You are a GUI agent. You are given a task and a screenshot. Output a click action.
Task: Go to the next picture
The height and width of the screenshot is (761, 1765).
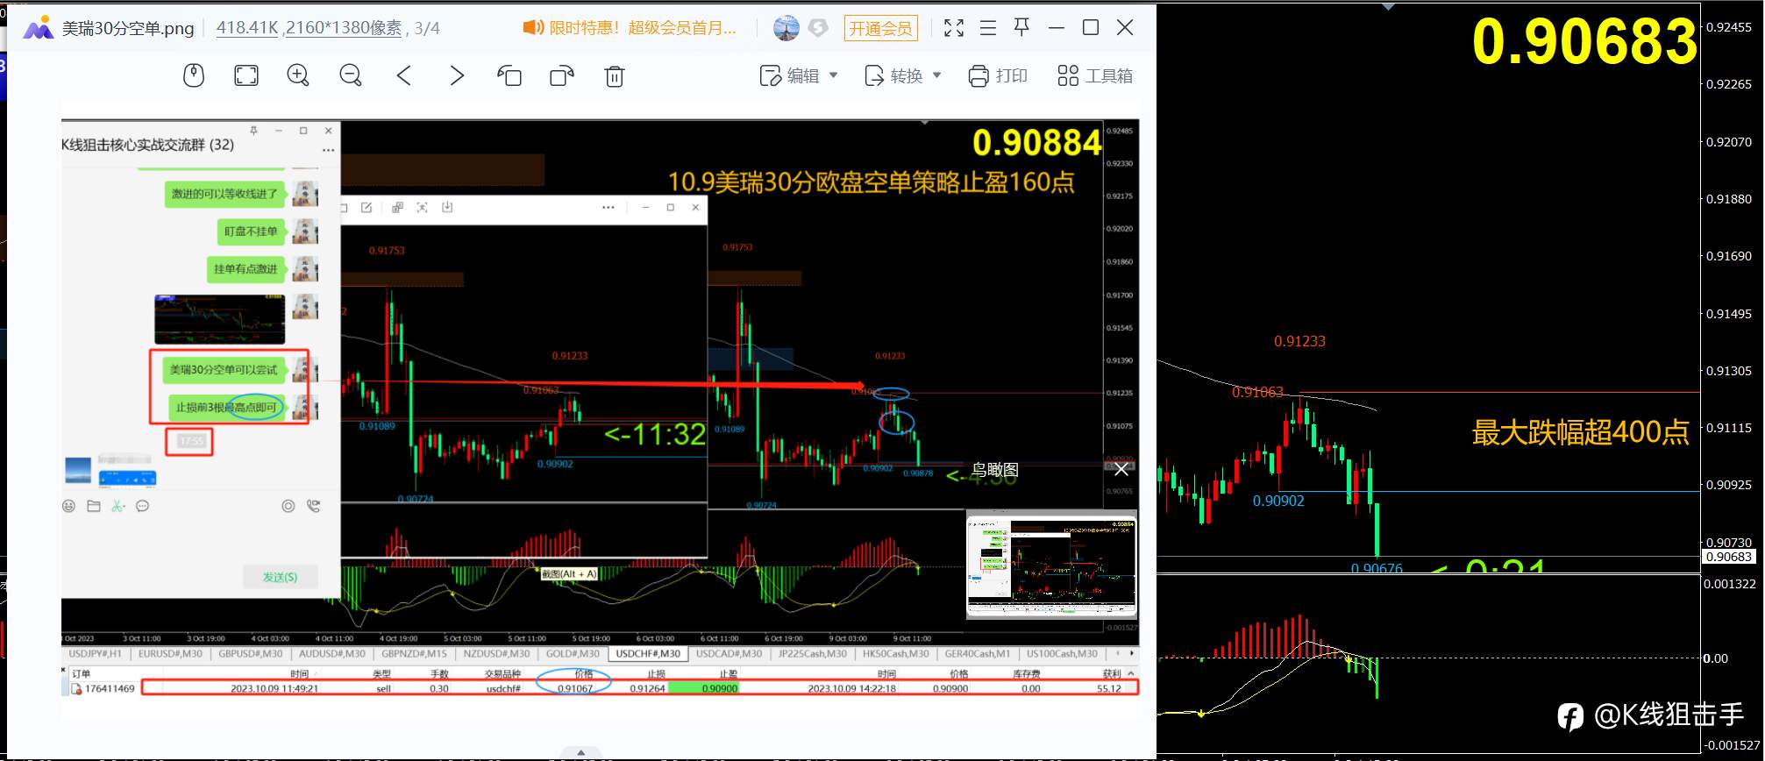click(x=457, y=76)
